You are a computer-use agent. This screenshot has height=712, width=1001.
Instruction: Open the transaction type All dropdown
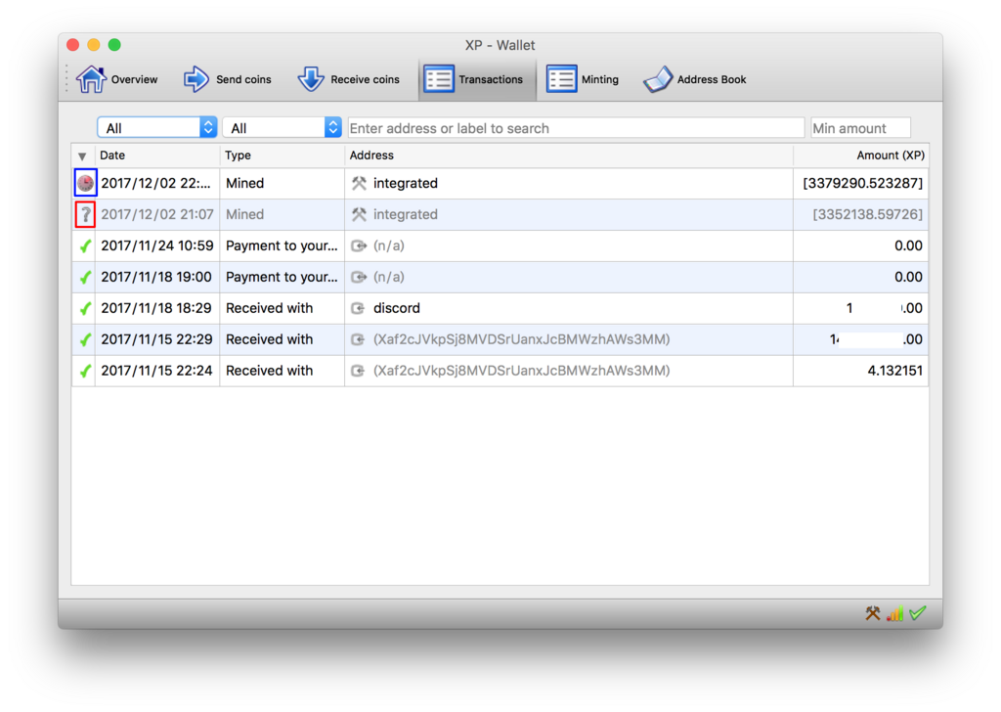(x=282, y=128)
